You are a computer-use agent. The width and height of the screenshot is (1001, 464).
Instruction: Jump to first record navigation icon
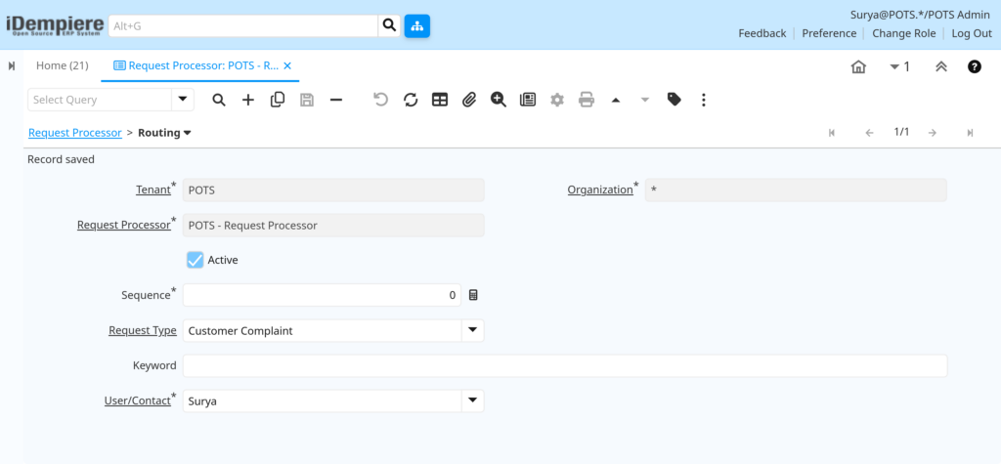(832, 133)
